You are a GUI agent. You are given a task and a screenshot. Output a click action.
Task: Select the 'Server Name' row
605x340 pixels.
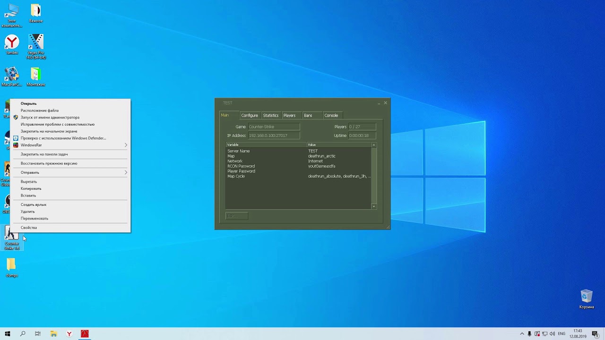(x=299, y=151)
